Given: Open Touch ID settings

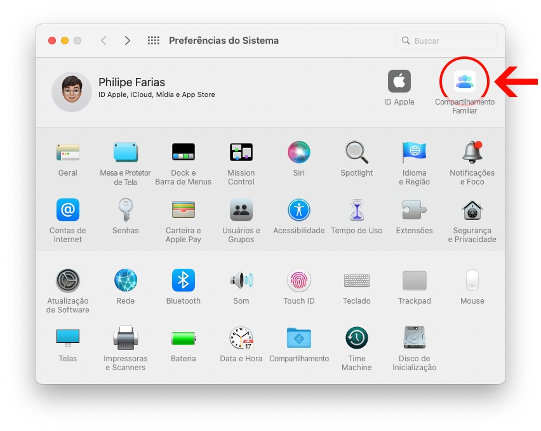Looking at the screenshot, I should click(x=299, y=280).
